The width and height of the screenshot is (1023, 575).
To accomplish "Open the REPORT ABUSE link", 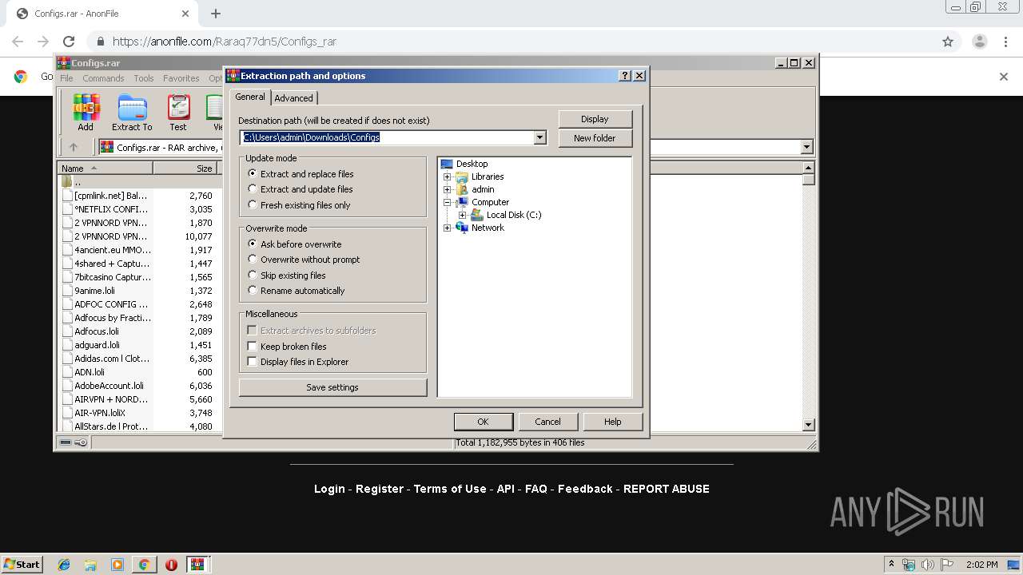I will (667, 489).
